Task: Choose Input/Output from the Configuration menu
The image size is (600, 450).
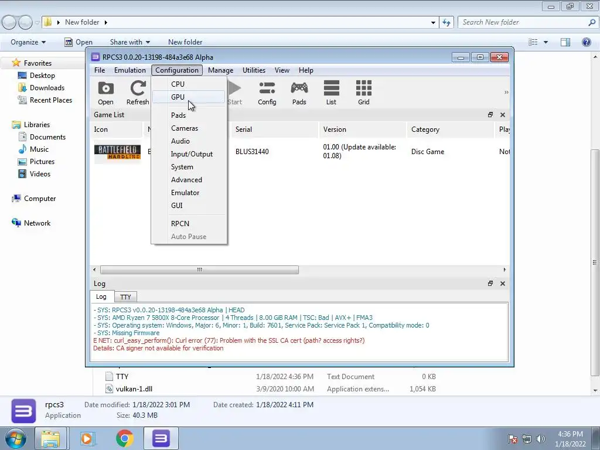Action: pyautogui.click(x=189, y=154)
